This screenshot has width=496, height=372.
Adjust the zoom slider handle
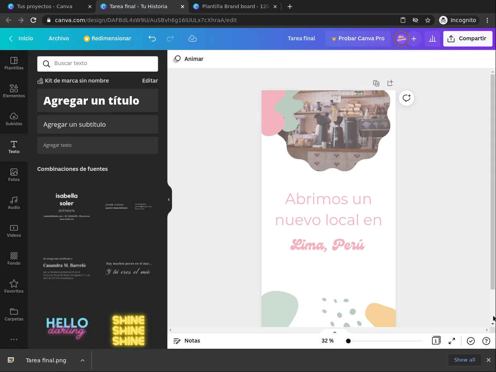(348, 341)
